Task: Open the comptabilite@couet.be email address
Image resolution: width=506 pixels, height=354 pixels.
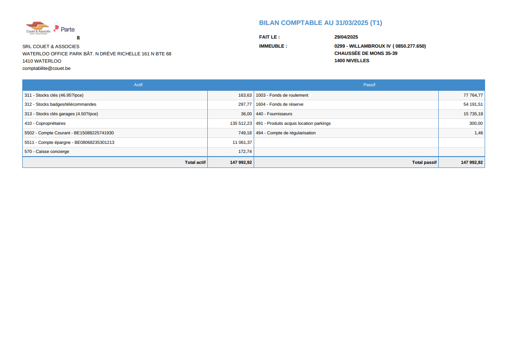Action: click(x=46, y=69)
